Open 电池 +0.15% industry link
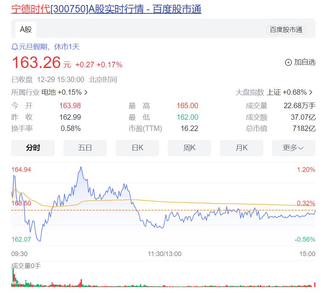This screenshot has height=293, width=335. point(62,92)
